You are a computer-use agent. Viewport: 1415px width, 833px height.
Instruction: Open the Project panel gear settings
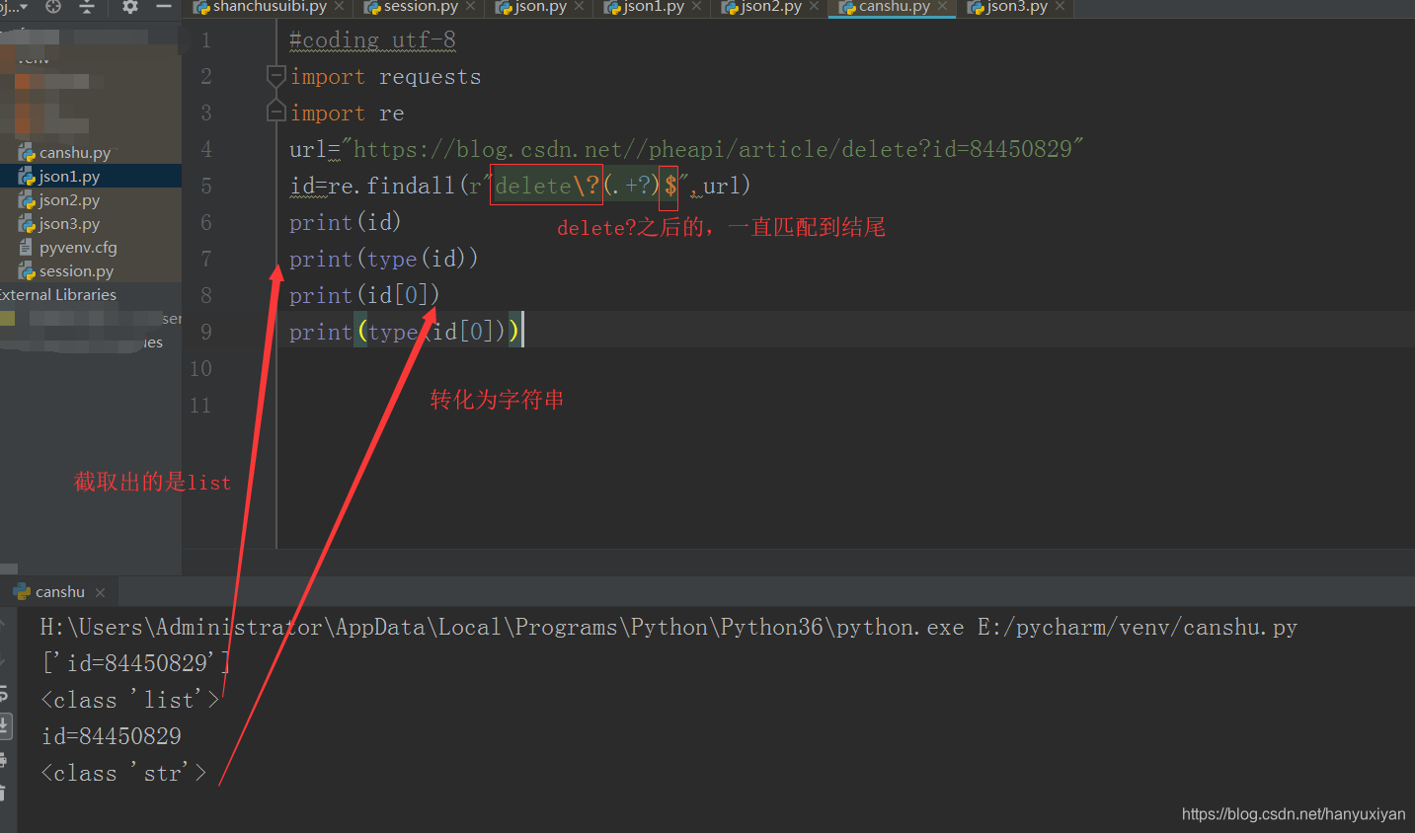click(130, 7)
